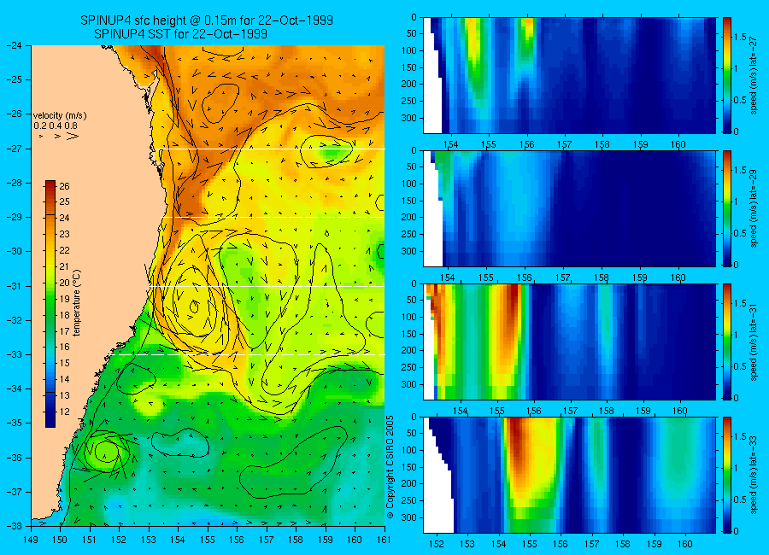This screenshot has height=555, width=769.
Task: Click latitude label -33 on SST map axis
Action: (14, 354)
